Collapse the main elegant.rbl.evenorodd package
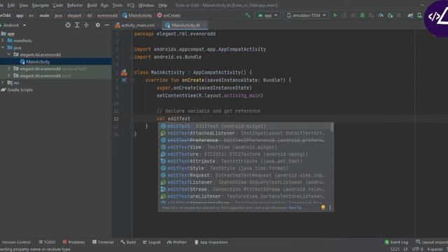This screenshot has width=448, height=252. click(9, 55)
